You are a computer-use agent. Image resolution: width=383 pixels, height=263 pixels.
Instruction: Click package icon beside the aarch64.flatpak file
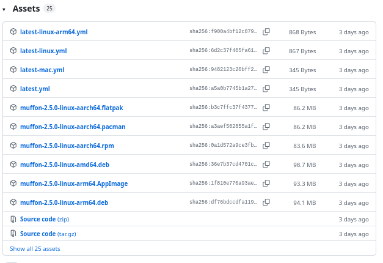(13, 108)
